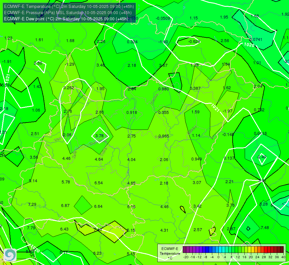Click the dew point value 2.75
The width and height of the screenshot is (289, 265).
click(132, 136)
